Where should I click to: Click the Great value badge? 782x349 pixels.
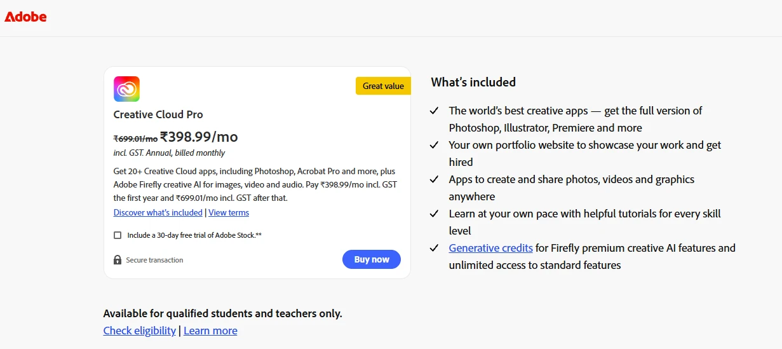pyautogui.click(x=383, y=86)
